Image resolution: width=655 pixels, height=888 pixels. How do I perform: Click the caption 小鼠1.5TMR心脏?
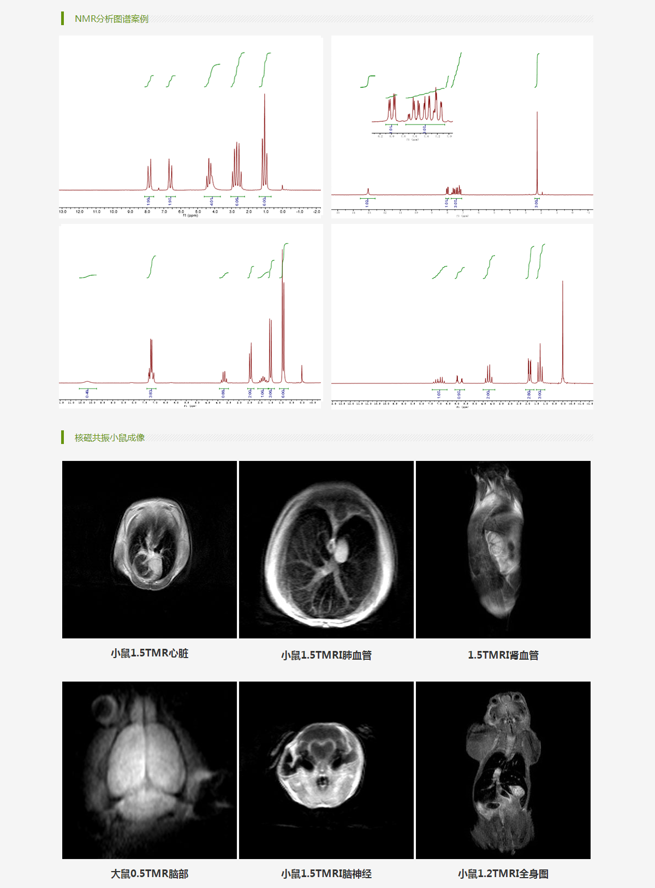150,654
